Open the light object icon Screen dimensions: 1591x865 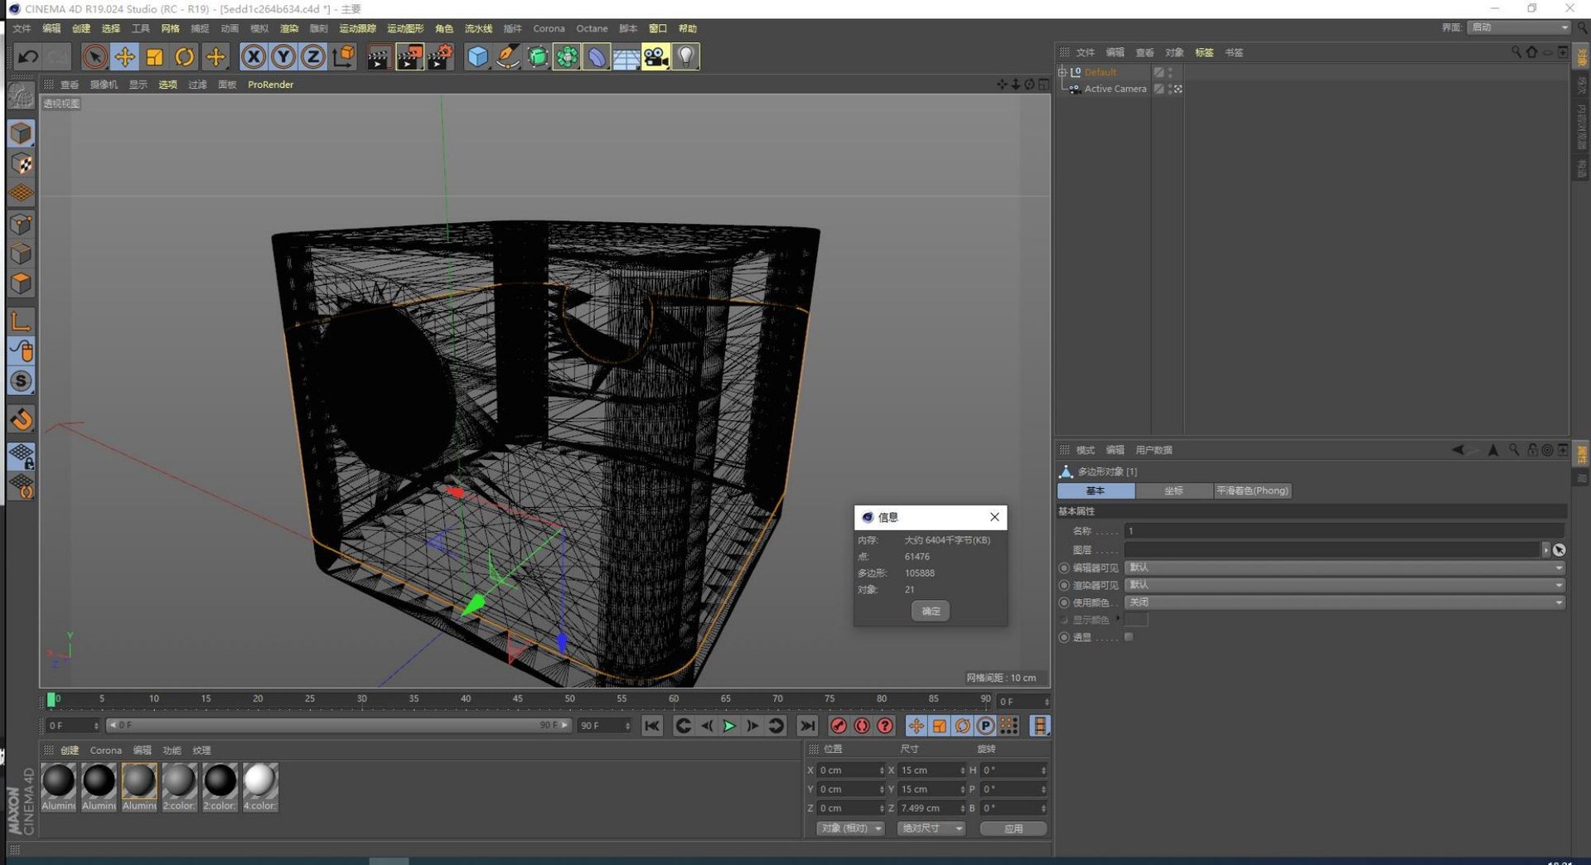(686, 56)
